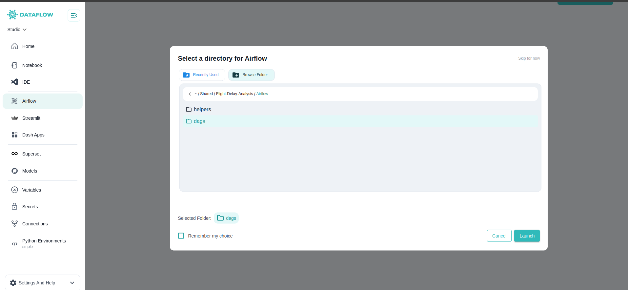The height and width of the screenshot is (290, 628).
Task: Click Skip for now link
Action: point(529,58)
